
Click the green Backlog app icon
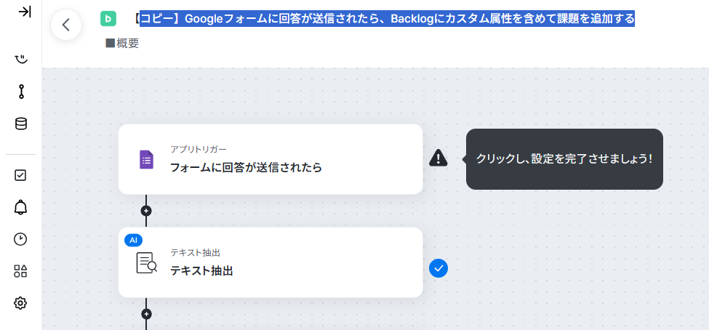[108, 18]
